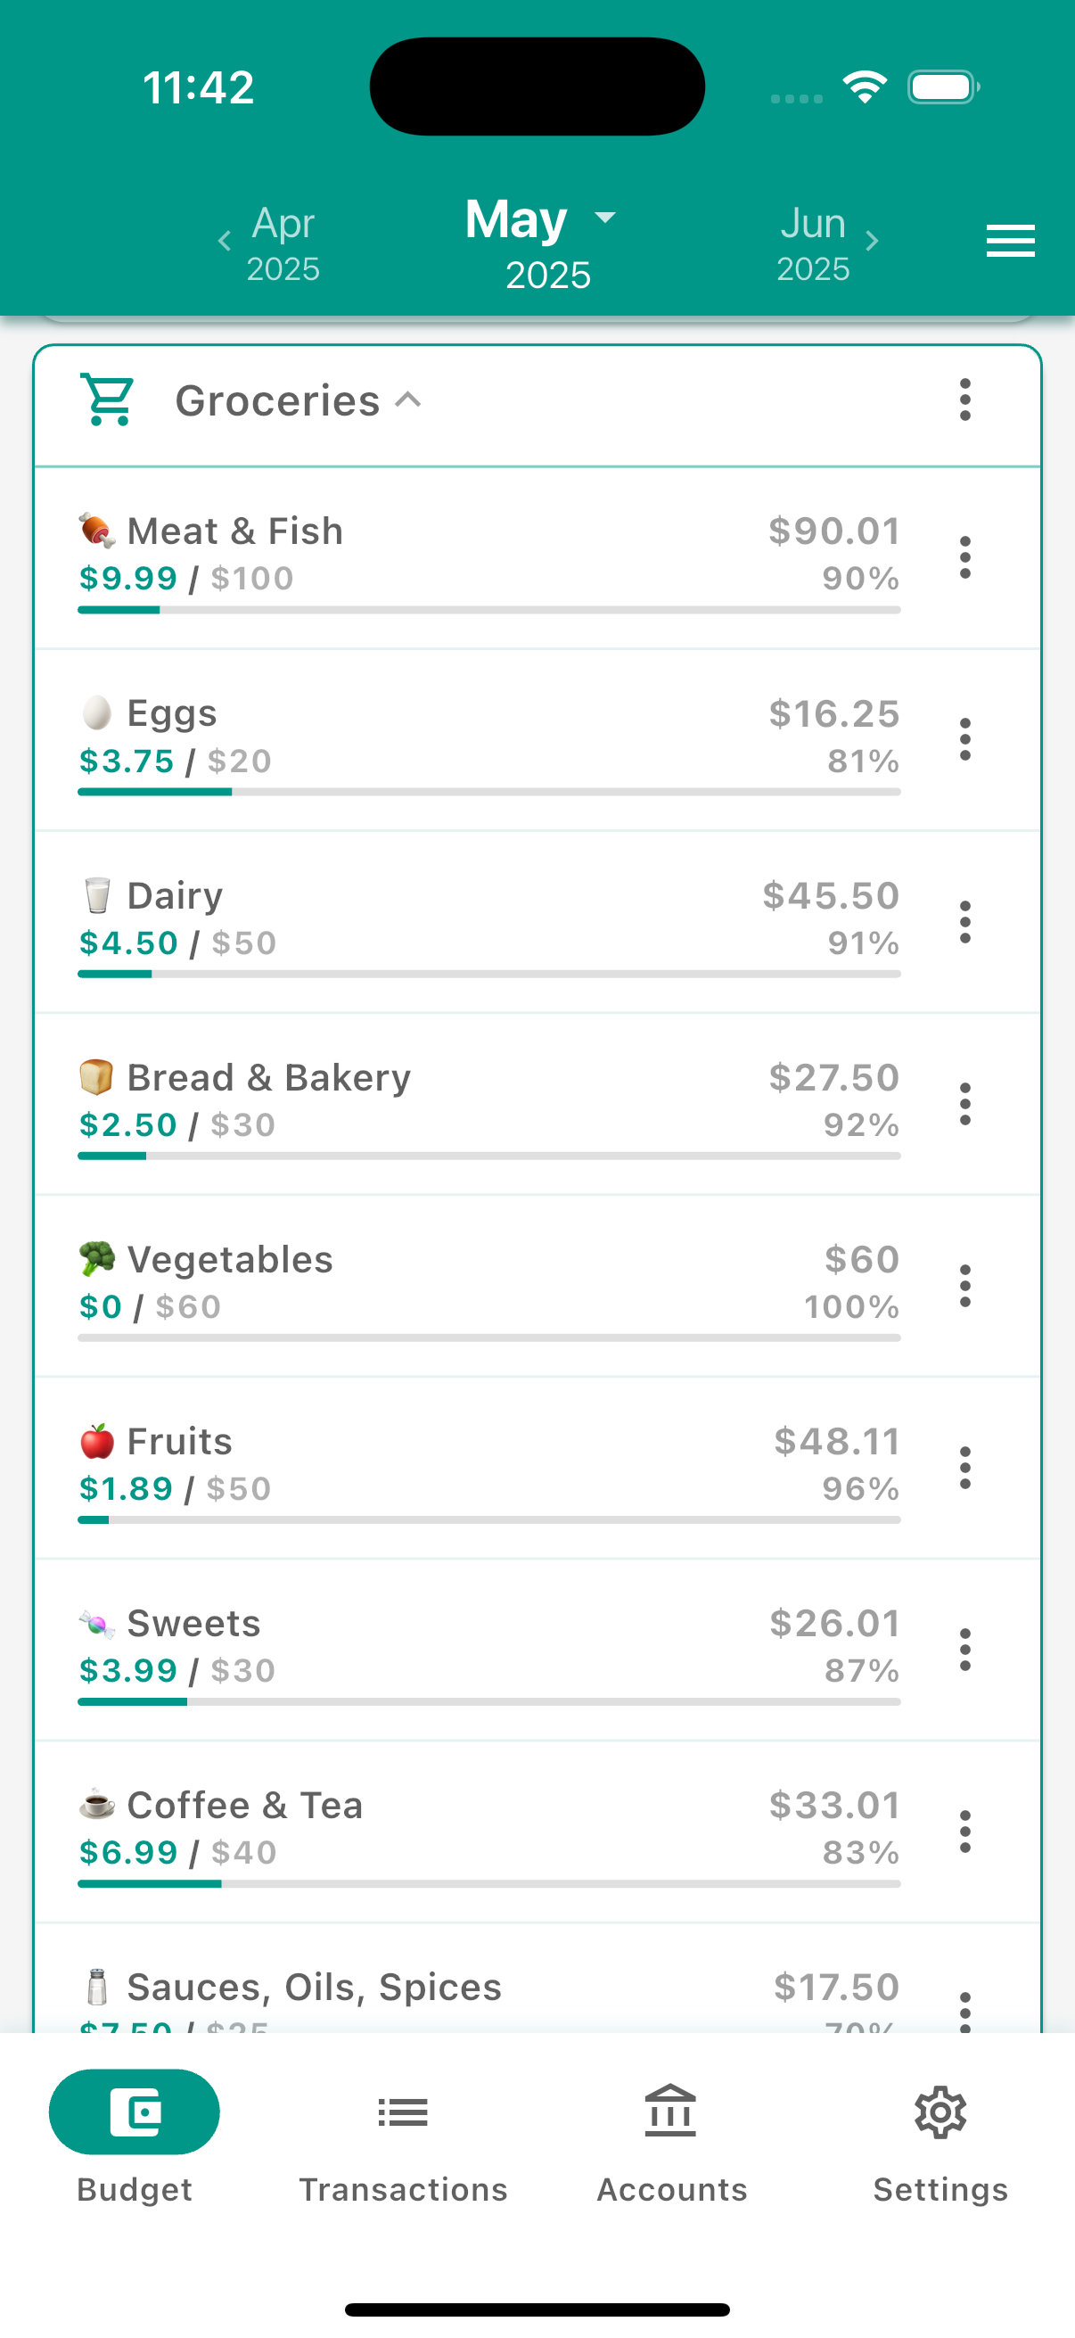Select the Budget tab

coord(135,2138)
